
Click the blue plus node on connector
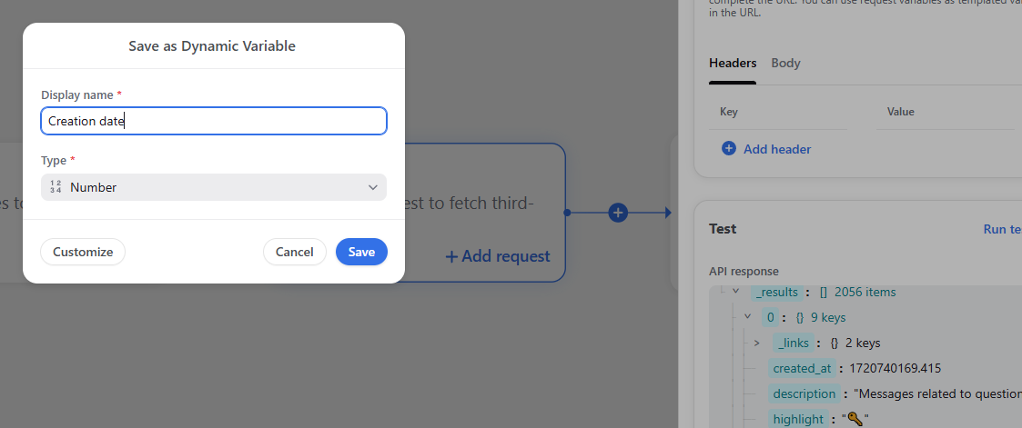tap(618, 212)
